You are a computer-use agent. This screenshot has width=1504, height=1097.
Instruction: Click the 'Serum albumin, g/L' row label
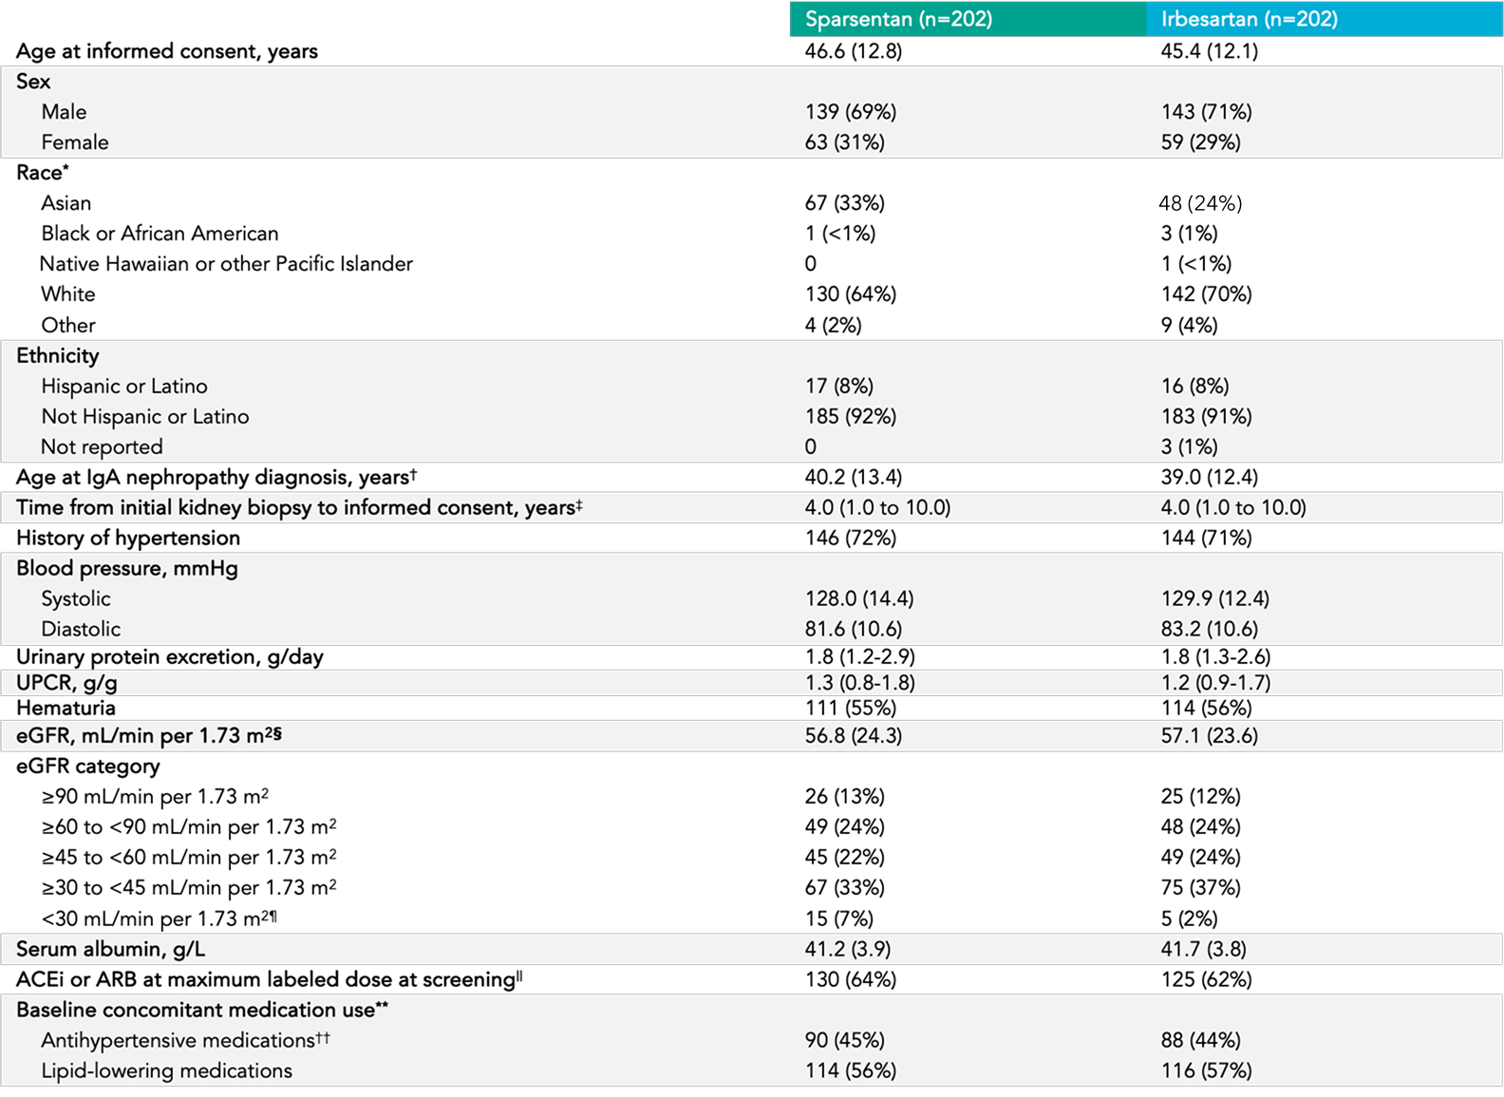tap(110, 950)
